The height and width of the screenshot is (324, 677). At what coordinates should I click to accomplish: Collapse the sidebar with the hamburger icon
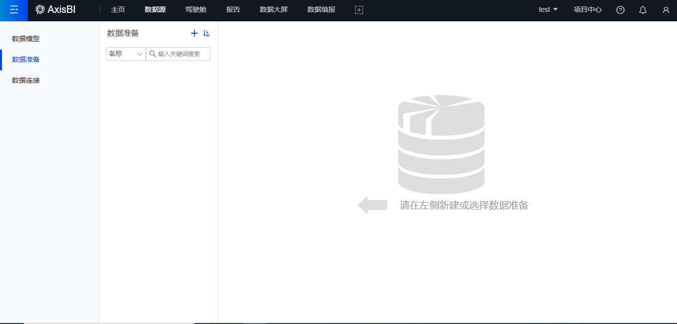point(14,10)
